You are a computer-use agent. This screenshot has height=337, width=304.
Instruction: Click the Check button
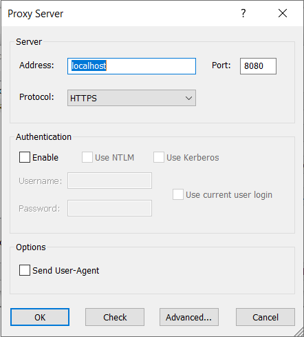tap(115, 317)
